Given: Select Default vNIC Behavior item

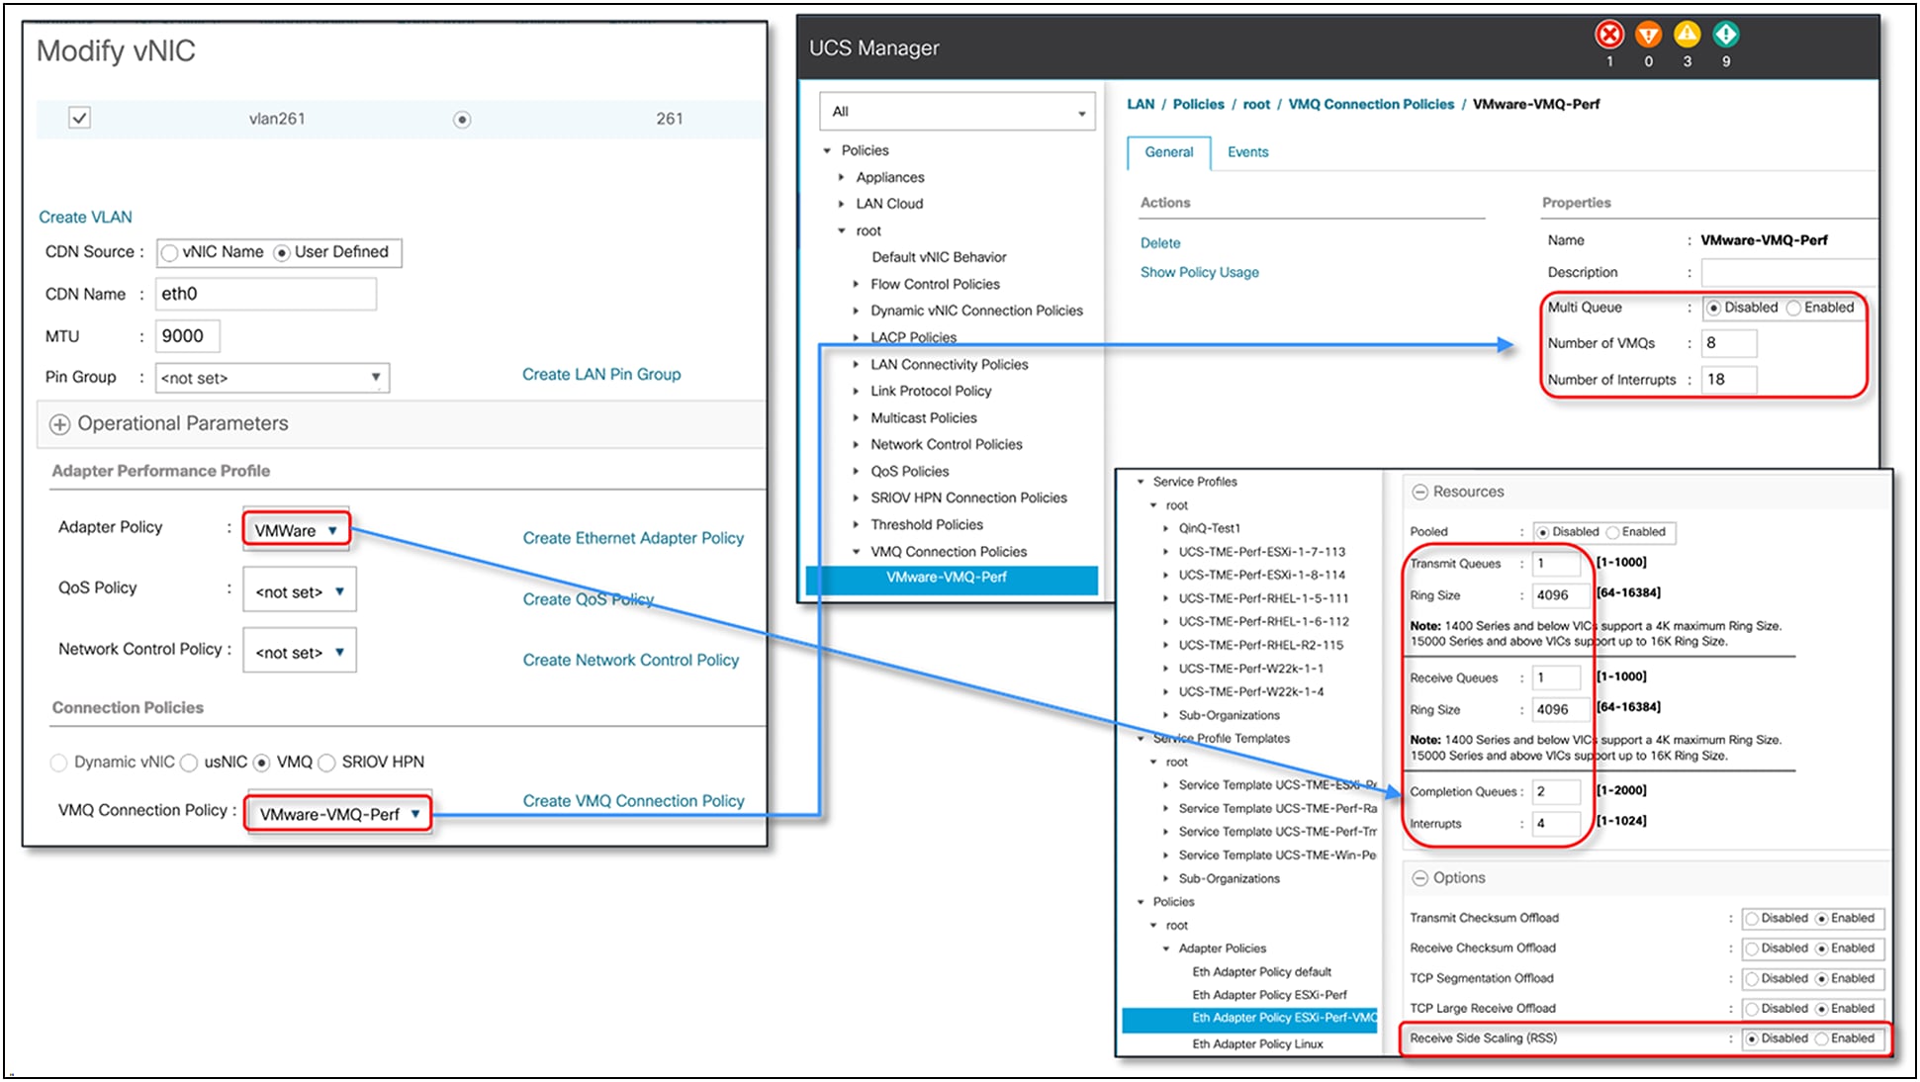Looking at the screenshot, I should click(x=939, y=257).
